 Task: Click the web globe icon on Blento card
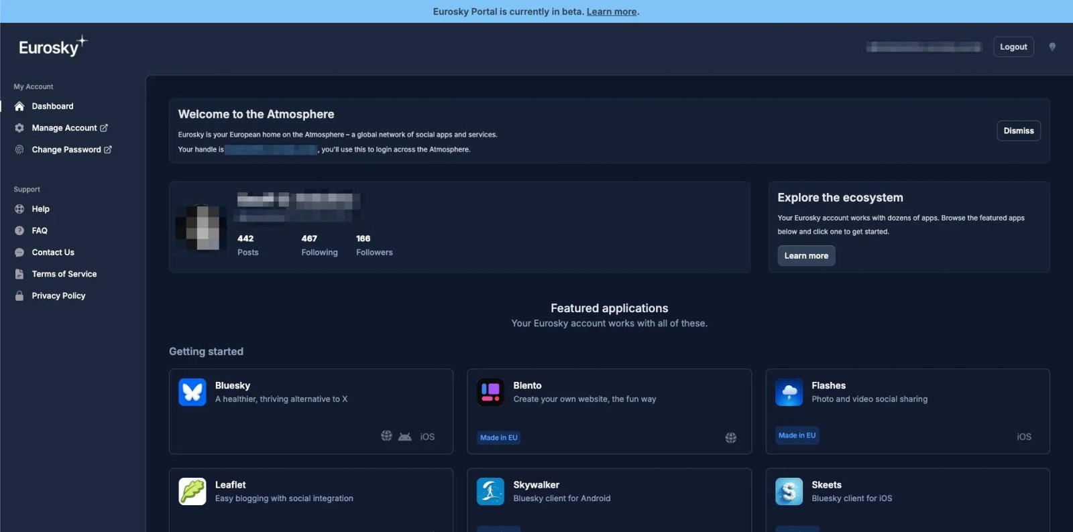(x=730, y=438)
